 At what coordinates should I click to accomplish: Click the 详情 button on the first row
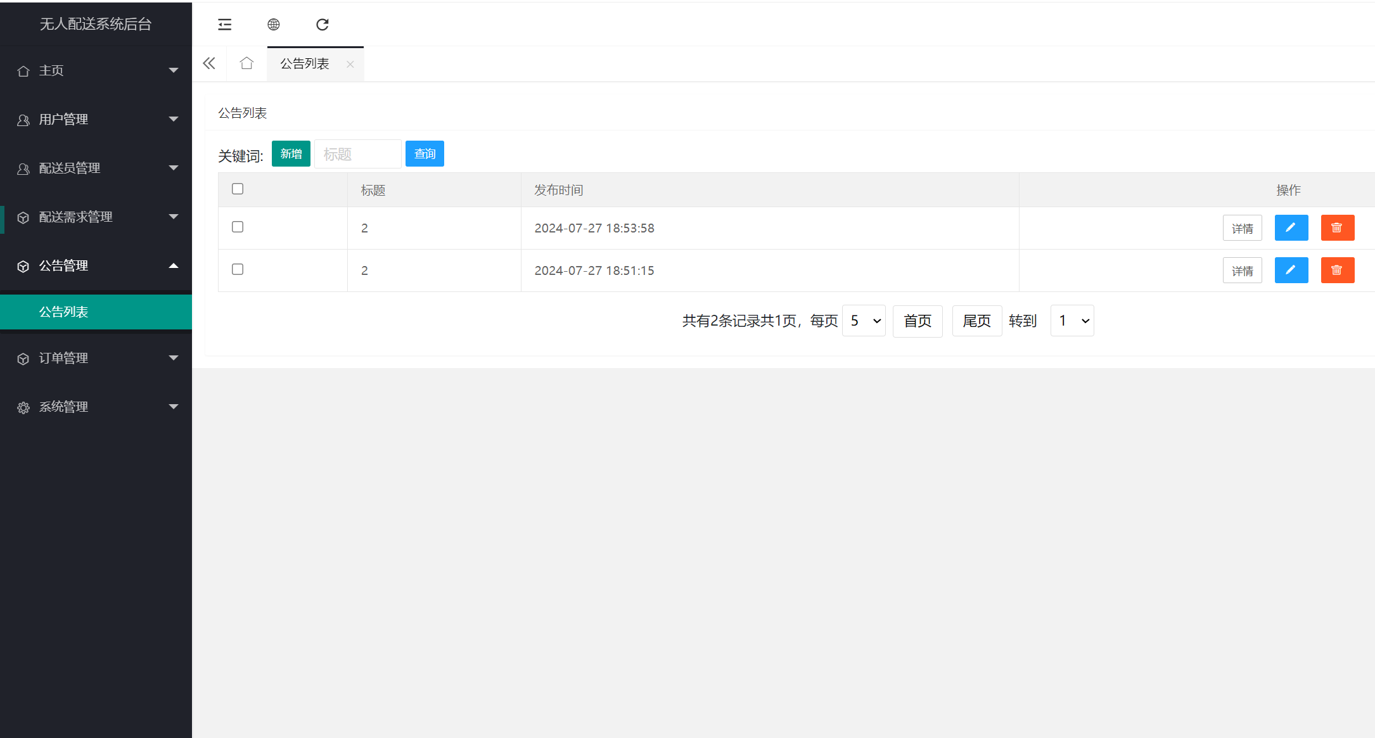click(x=1242, y=228)
